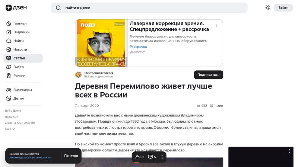Toggle the light/dark theme sun icon

(x=267, y=8)
